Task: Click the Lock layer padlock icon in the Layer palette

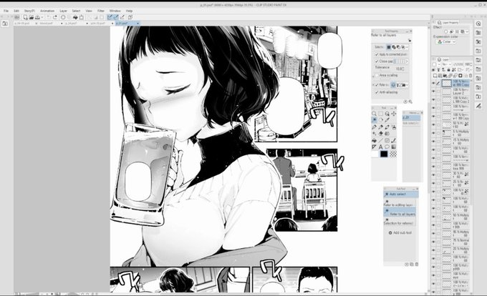Action: coord(448,70)
